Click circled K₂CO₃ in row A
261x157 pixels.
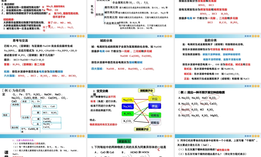click(213, 98)
